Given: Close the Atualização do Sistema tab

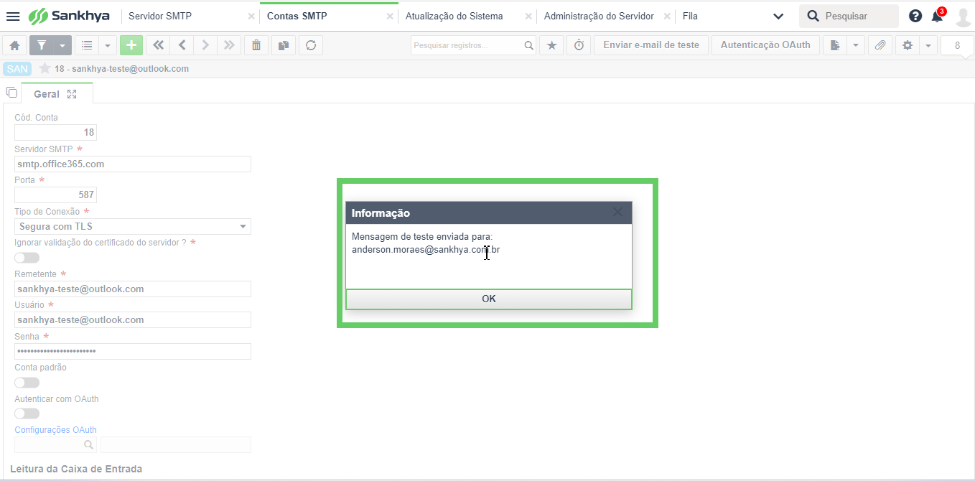Looking at the screenshot, I should [528, 16].
